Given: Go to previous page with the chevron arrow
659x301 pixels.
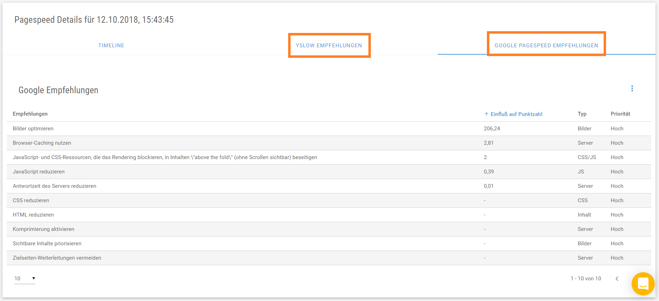Looking at the screenshot, I should point(617,279).
